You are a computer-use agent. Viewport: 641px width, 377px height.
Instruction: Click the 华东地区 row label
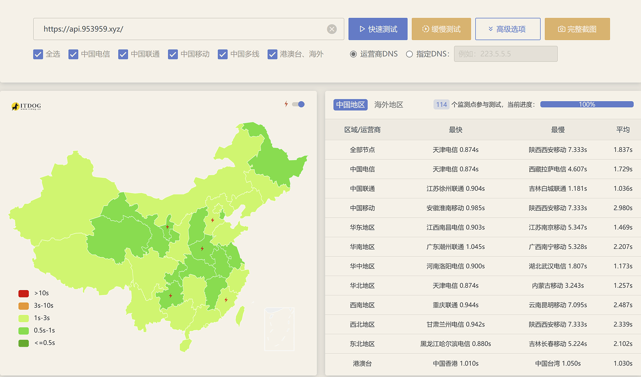click(362, 227)
